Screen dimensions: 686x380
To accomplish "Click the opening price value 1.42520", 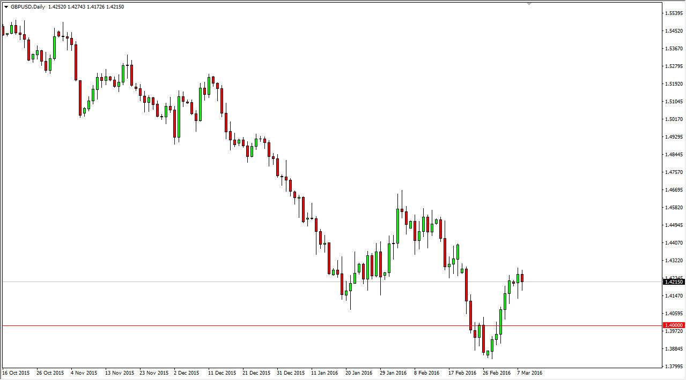I will (57, 6).
